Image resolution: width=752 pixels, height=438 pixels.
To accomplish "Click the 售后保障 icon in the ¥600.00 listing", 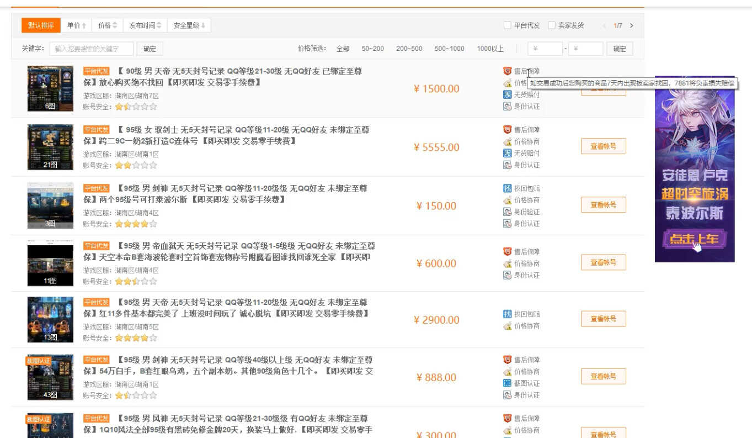I will 507,252.
